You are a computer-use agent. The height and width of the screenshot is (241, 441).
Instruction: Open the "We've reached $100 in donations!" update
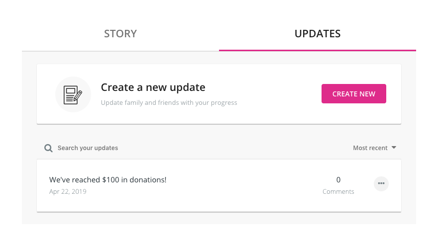pyautogui.click(x=108, y=180)
